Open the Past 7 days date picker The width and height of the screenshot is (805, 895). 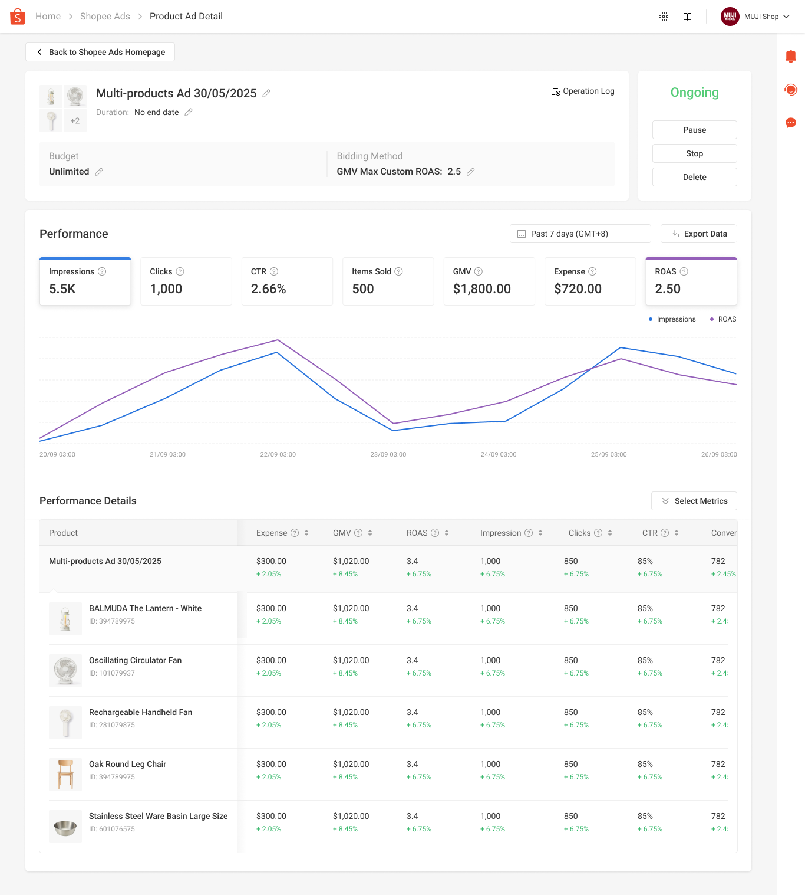pyautogui.click(x=580, y=234)
